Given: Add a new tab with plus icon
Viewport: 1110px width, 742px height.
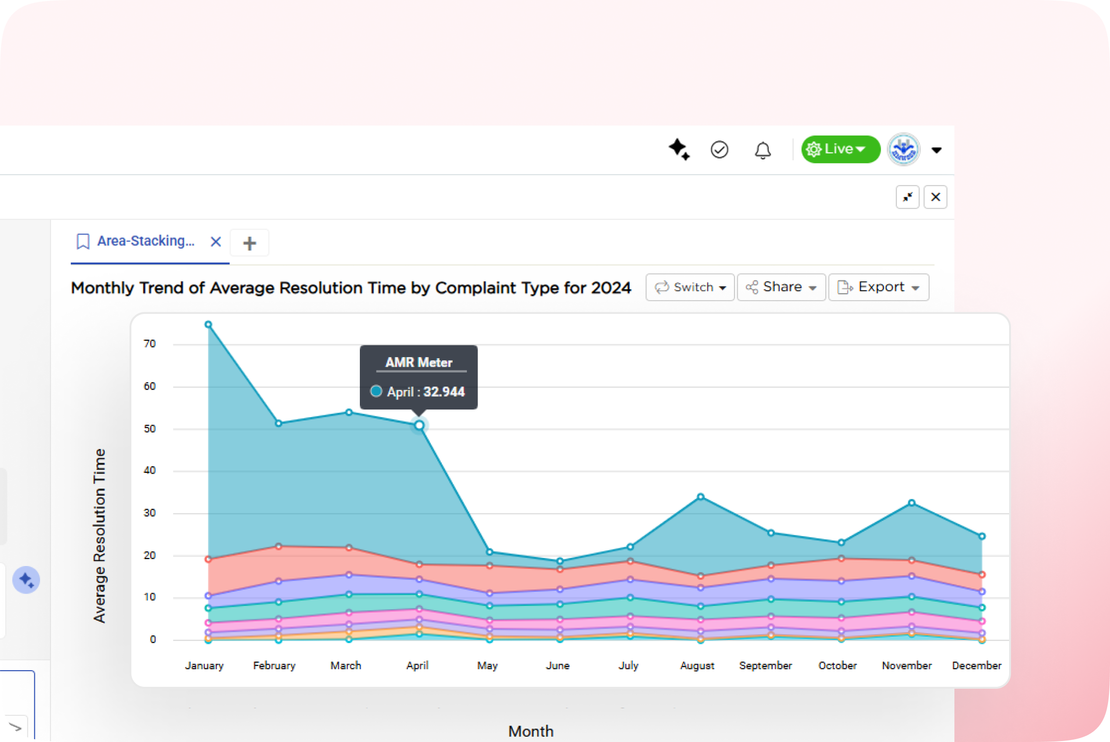Looking at the screenshot, I should [x=249, y=243].
